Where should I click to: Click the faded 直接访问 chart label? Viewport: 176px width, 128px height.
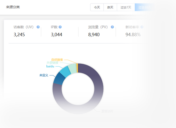pos(107,111)
